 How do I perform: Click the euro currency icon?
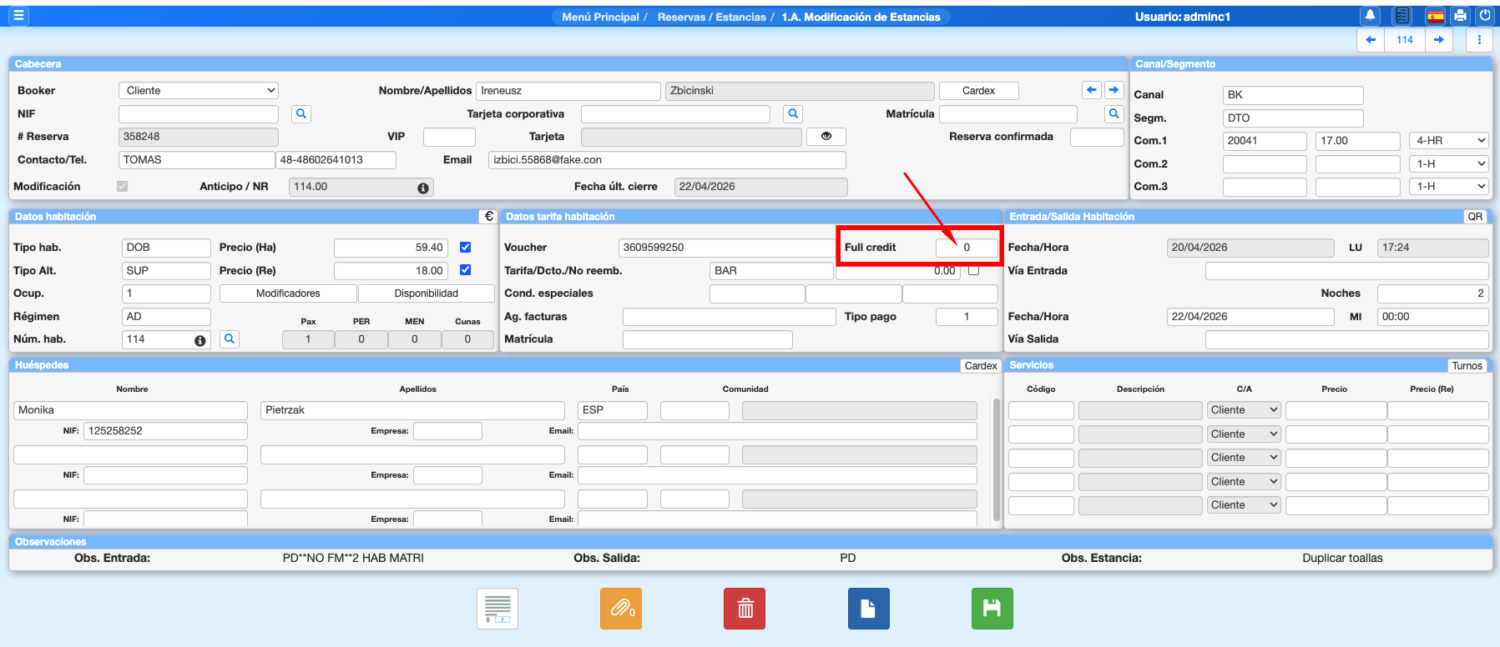pyautogui.click(x=489, y=216)
